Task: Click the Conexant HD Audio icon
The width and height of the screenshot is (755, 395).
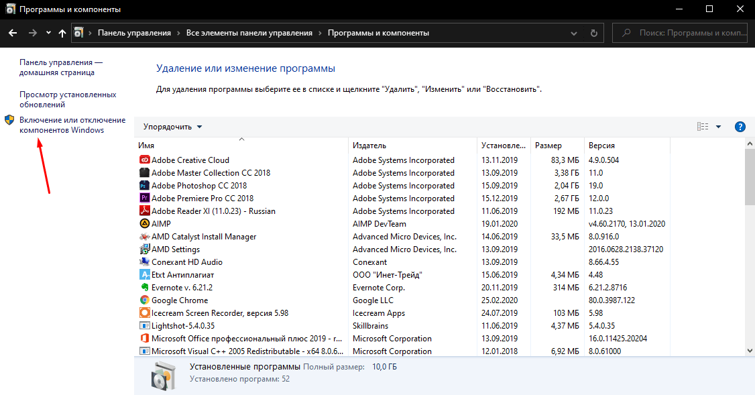Action: click(144, 262)
